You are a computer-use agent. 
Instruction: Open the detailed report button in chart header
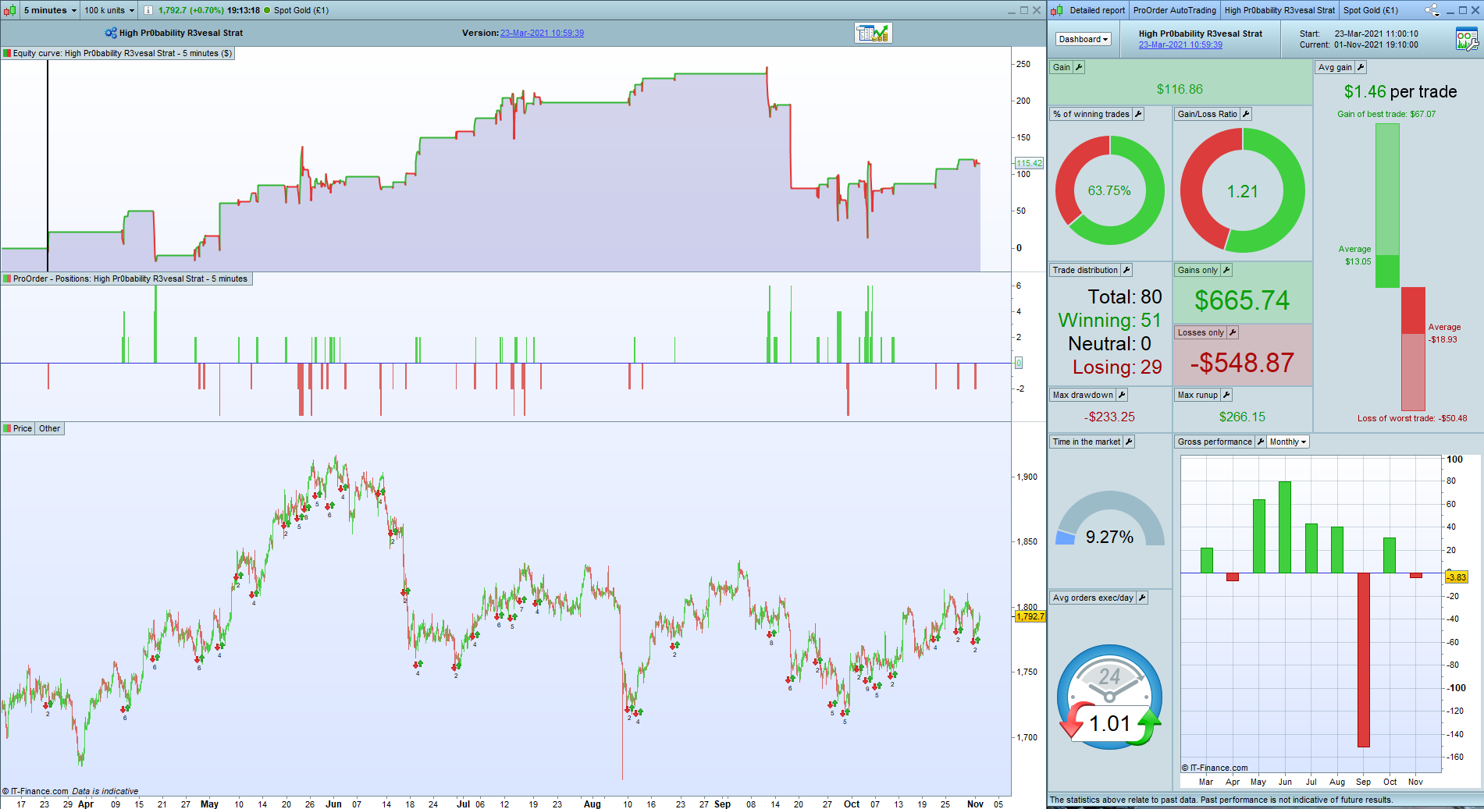pos(874,33)
